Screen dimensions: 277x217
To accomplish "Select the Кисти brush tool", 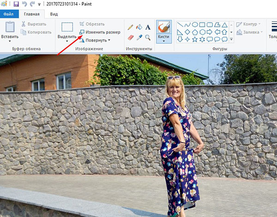I will point(164,27).
